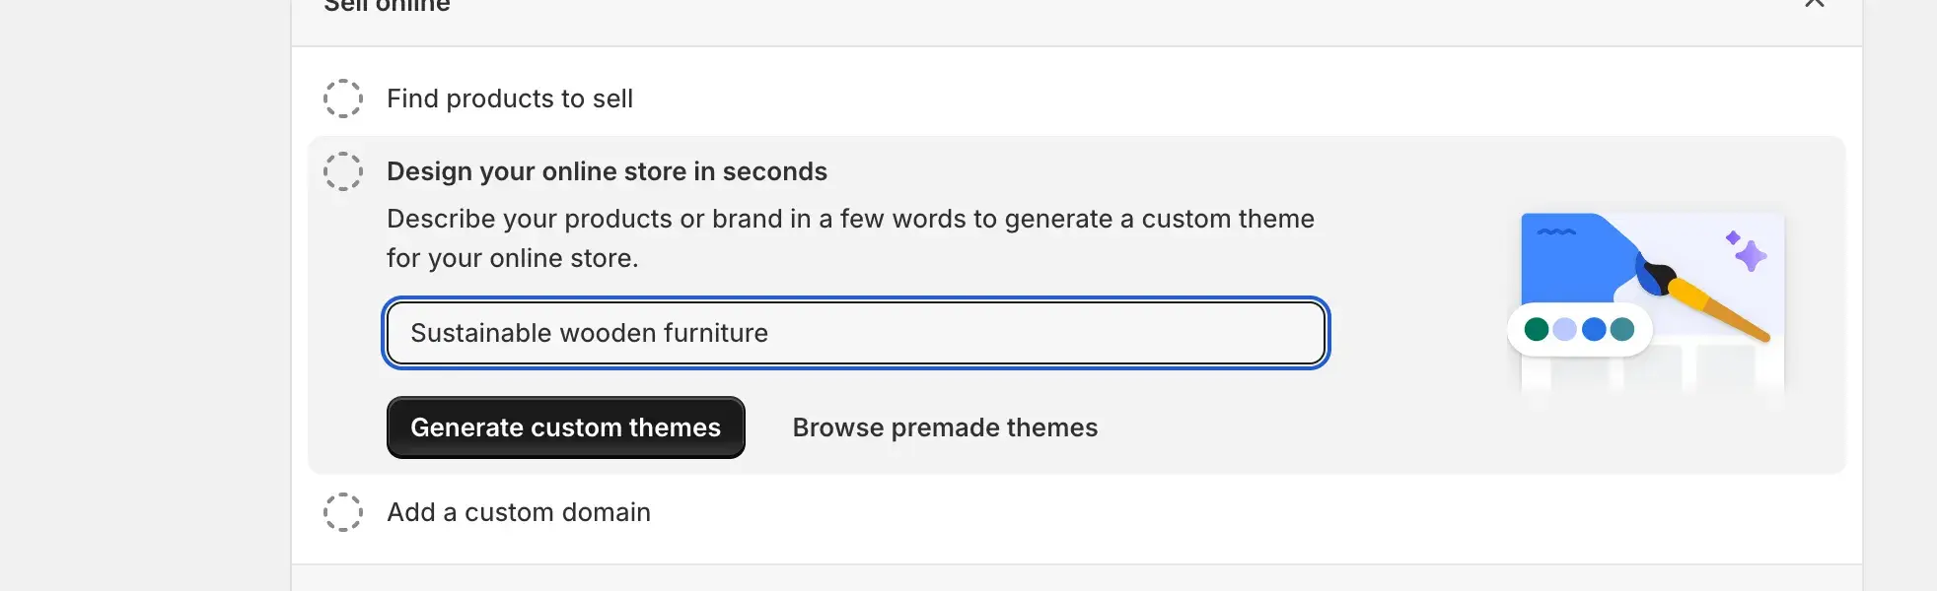This screenshot has height=591, width=1937.
Task: Click the "Sell online" section title
Action: pos(387,6)
